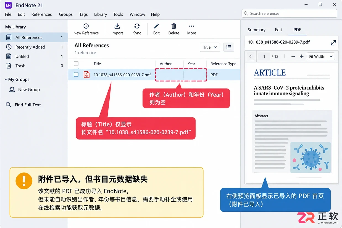Open the Fit Width zoom dropdown
Viewport: 342px width, 228px height.
[321, 56]
